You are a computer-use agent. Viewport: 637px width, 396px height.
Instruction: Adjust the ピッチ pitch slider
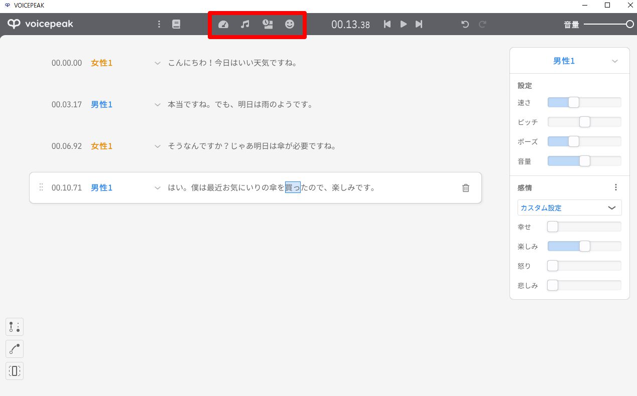pyautogui.click(x=584, y=122)
